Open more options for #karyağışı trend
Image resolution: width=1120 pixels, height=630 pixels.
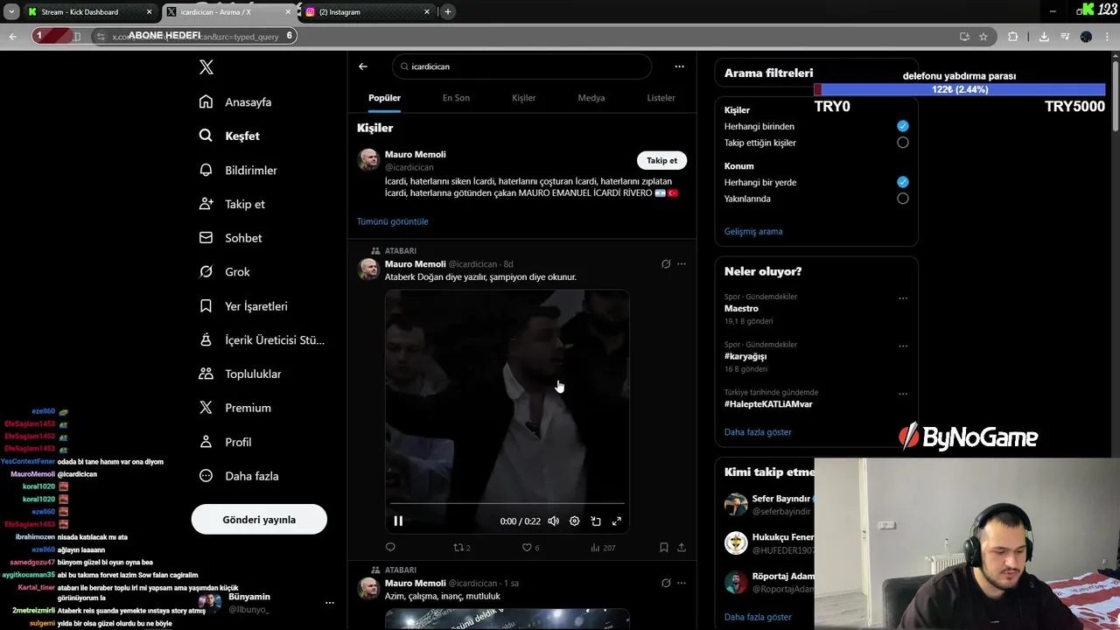903,346
